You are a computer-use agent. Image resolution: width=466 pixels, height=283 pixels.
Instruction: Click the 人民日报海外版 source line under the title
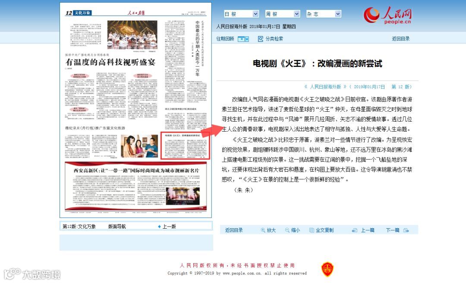pos(358,87)
